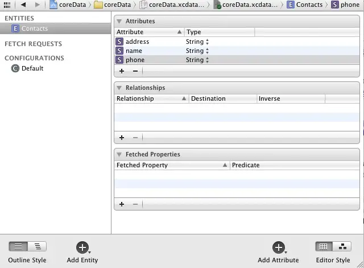Click the Add Attribute plus icon
The width and height of the screenshot is (364, 268).
278,247
